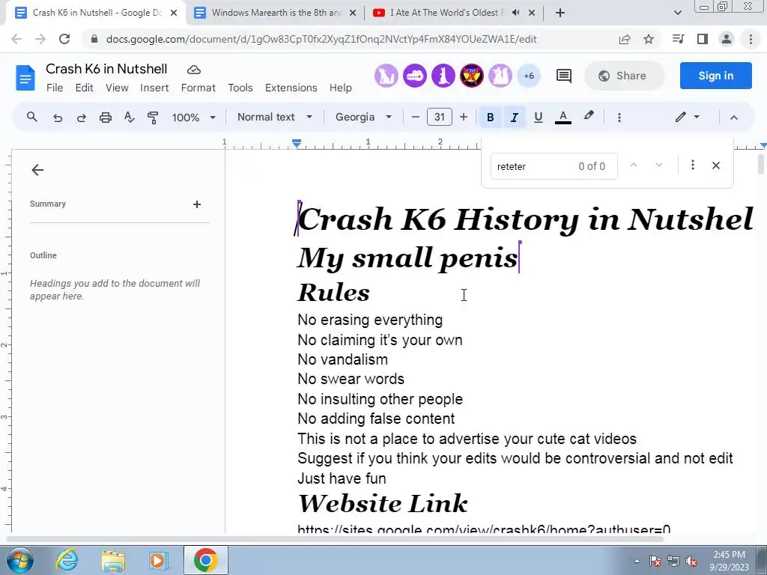Open the Normal text style dropdown
Viewport: 767px width, 575px height.
click(x=274, y=118)
